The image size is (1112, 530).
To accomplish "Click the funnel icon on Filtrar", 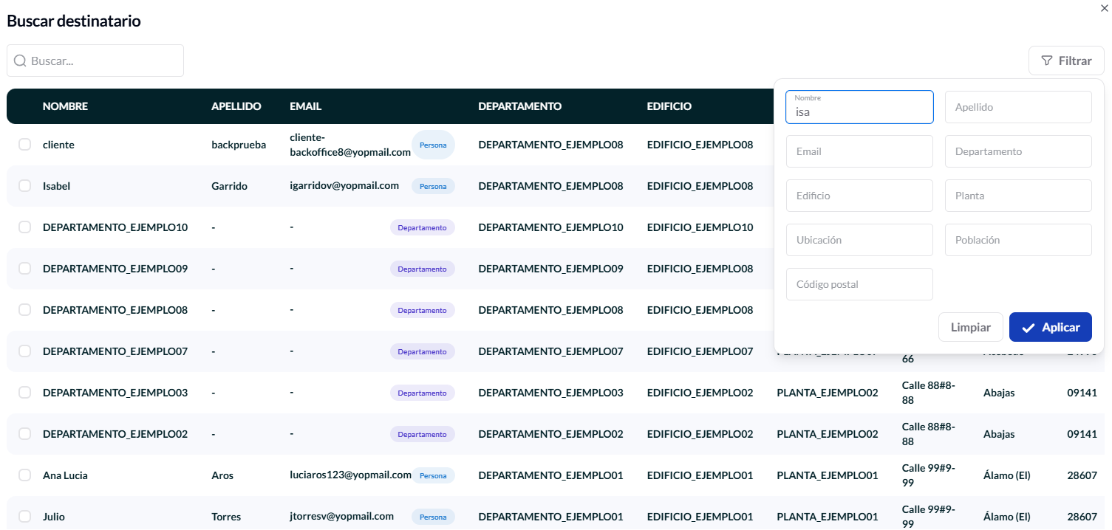I will coord(1046,61).
